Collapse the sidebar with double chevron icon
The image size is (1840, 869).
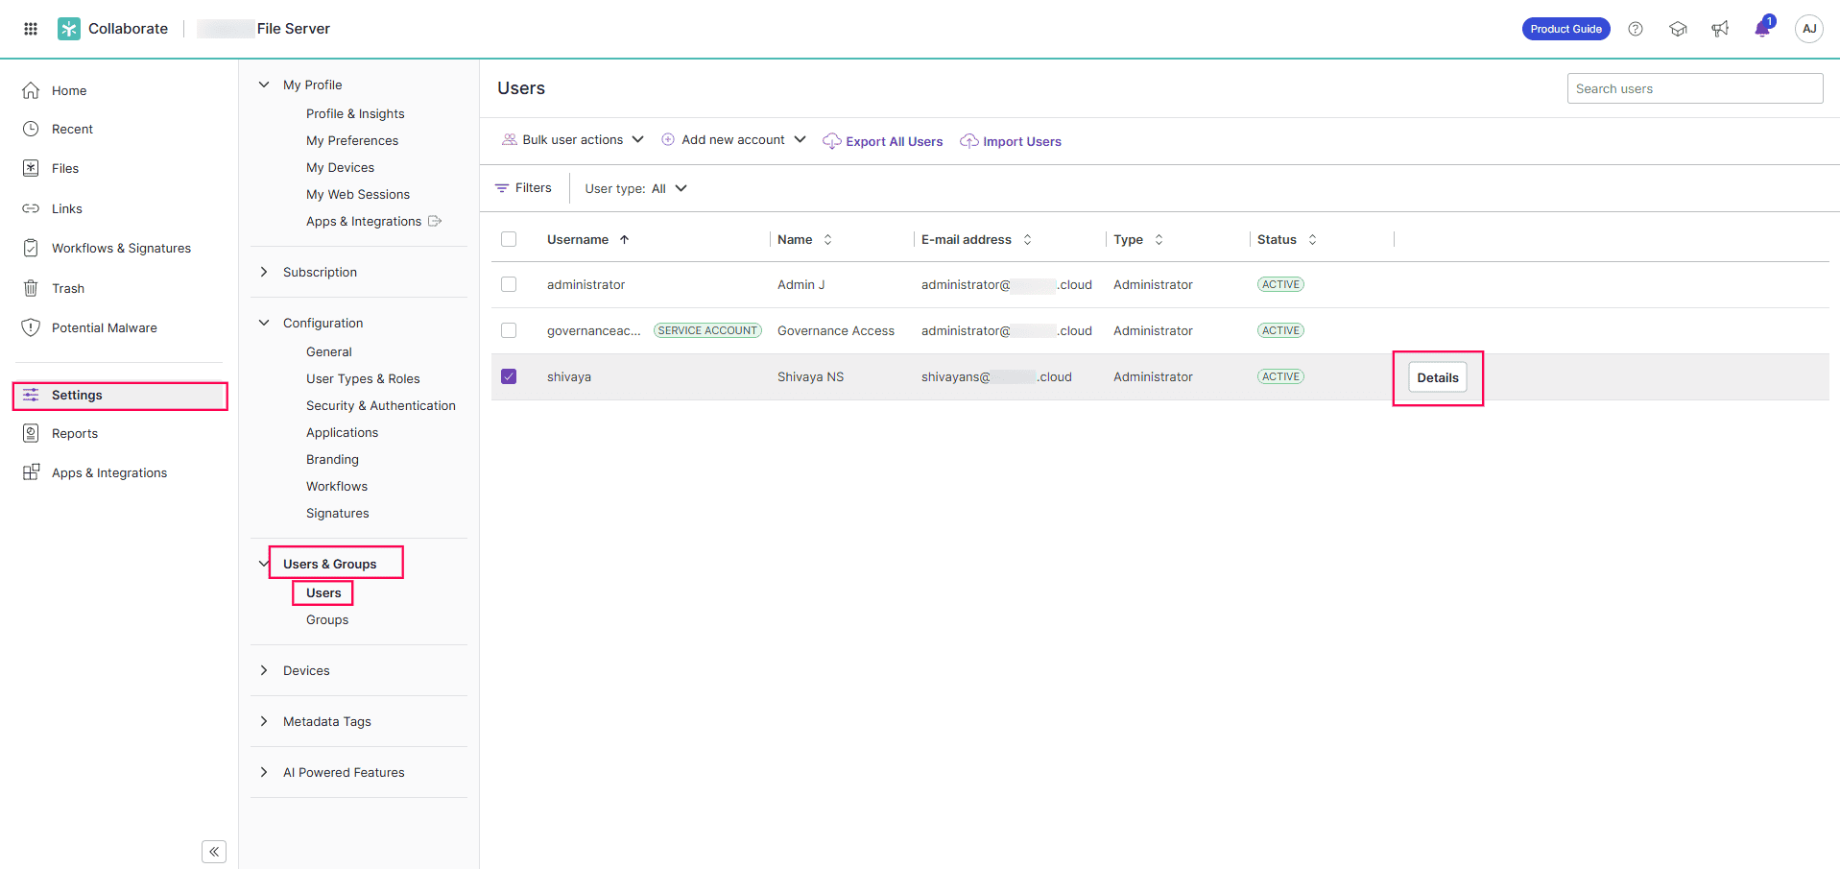point(214,852)
